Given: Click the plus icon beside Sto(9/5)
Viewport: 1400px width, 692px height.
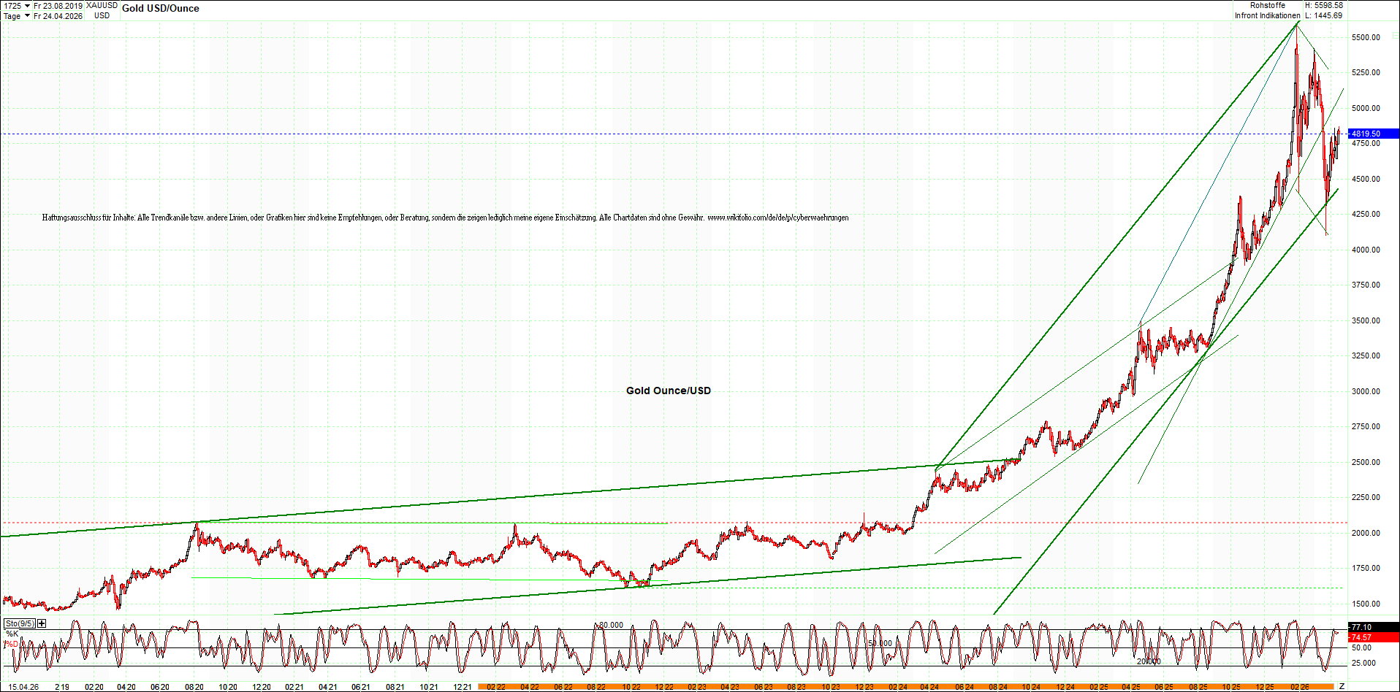Looking at the screenshot, I should tap(42, 623).
